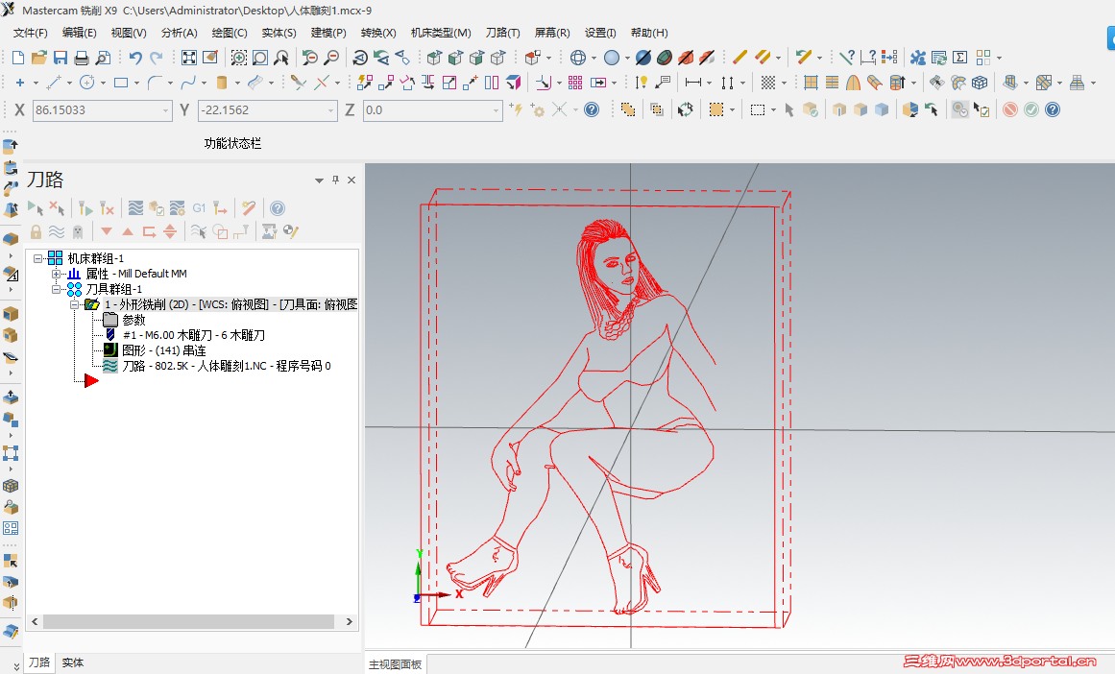The height and width of the screenshot is (674, 1115).
Task: Open a file with the folder icon
Action: pos(39,58)
